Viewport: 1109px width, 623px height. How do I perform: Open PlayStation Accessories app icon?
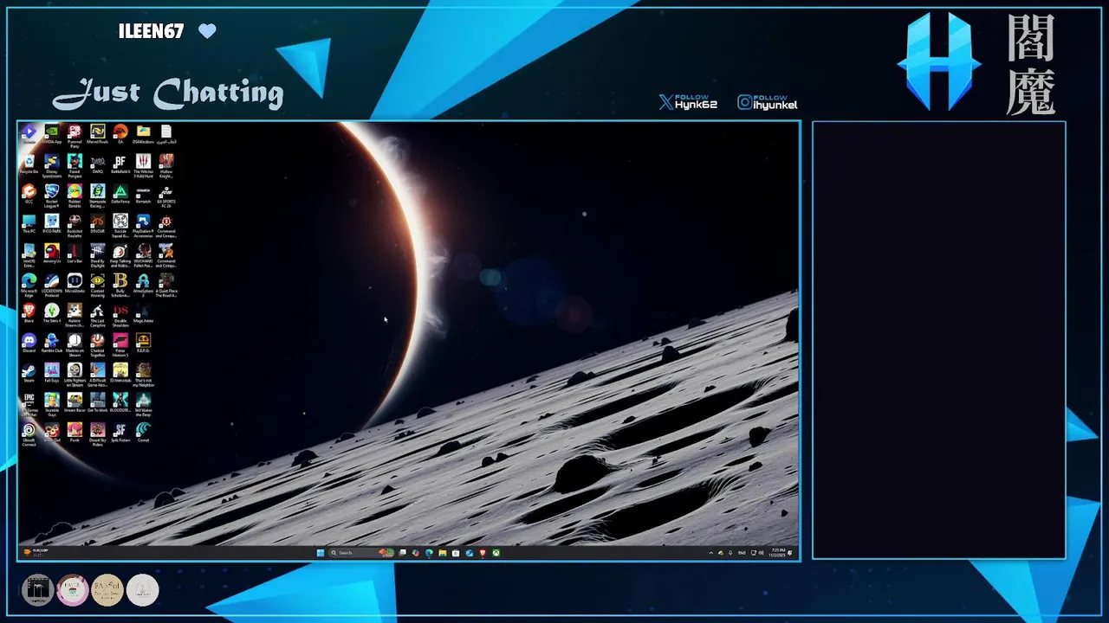[143, 227]
